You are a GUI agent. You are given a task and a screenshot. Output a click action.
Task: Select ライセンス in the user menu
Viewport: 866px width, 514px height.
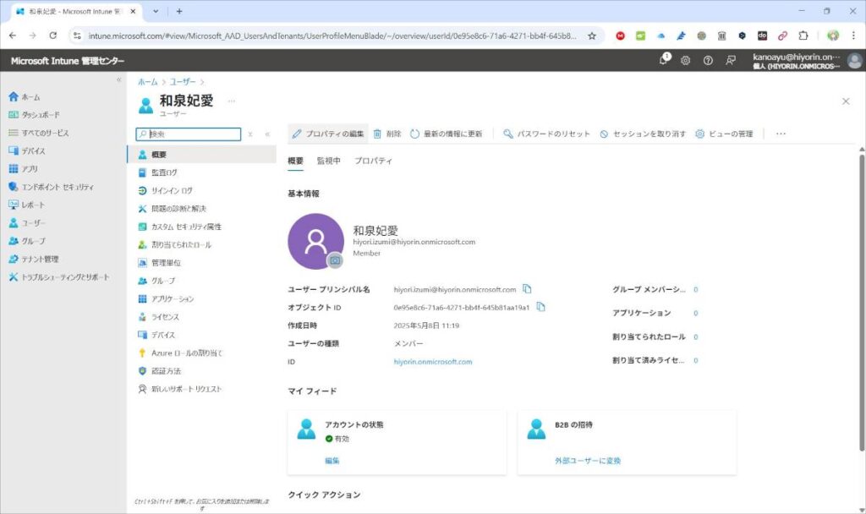(x=201, y=317)
